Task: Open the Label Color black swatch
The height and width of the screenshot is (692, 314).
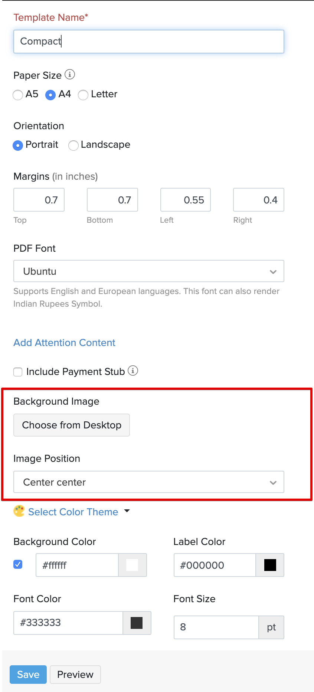Action: (270, 565)
